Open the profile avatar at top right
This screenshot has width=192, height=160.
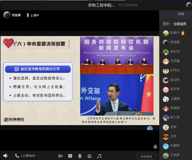(189, 5)
